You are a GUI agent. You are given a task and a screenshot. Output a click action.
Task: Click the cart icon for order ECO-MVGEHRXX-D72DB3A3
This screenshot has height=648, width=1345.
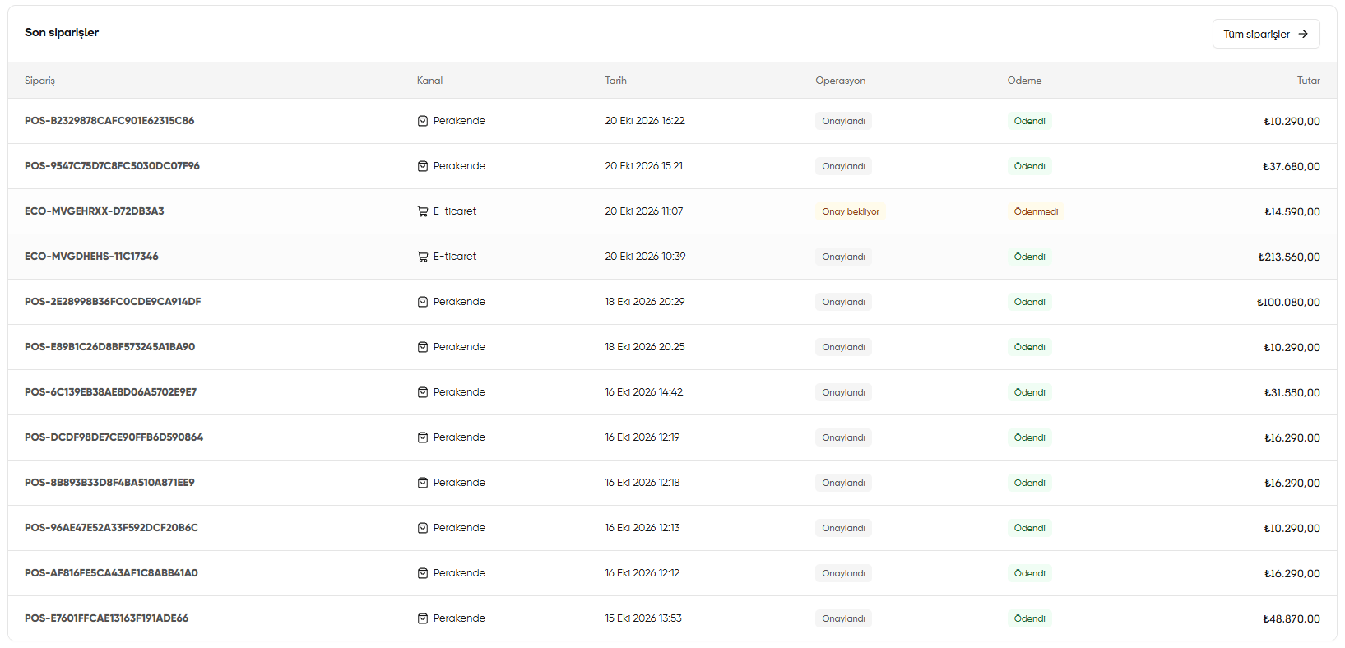(x=423, y=211)
